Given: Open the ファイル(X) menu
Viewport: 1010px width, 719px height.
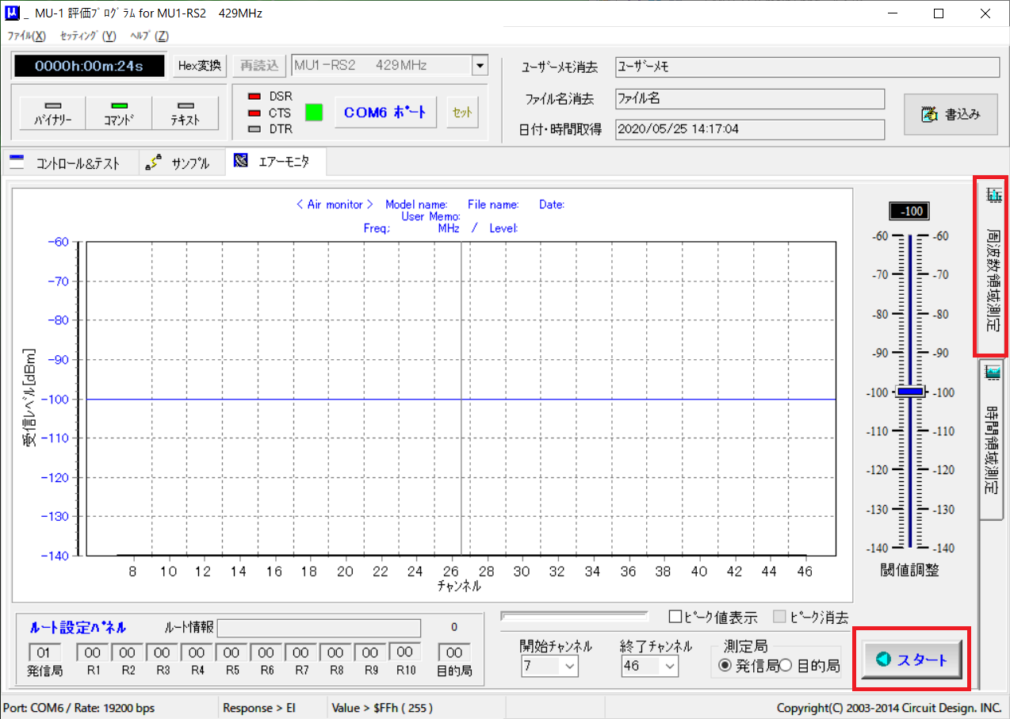Looking at the screenshot, I should click(x=26, y=36).
